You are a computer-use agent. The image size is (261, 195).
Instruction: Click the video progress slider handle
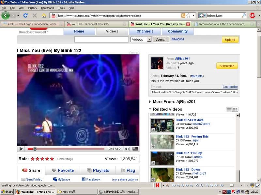pos(35,149)
